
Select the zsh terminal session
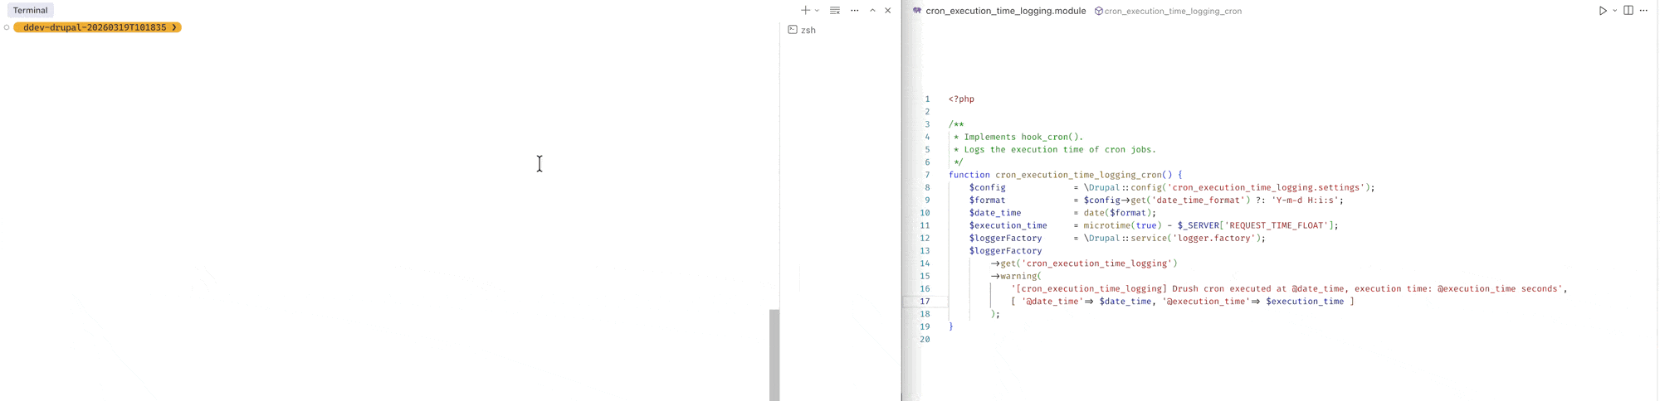click(x=807, y=30)
